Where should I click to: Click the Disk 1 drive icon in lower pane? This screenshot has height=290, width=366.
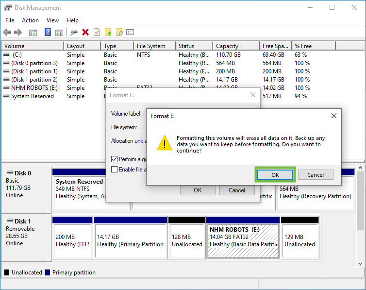tap(10, 221)
